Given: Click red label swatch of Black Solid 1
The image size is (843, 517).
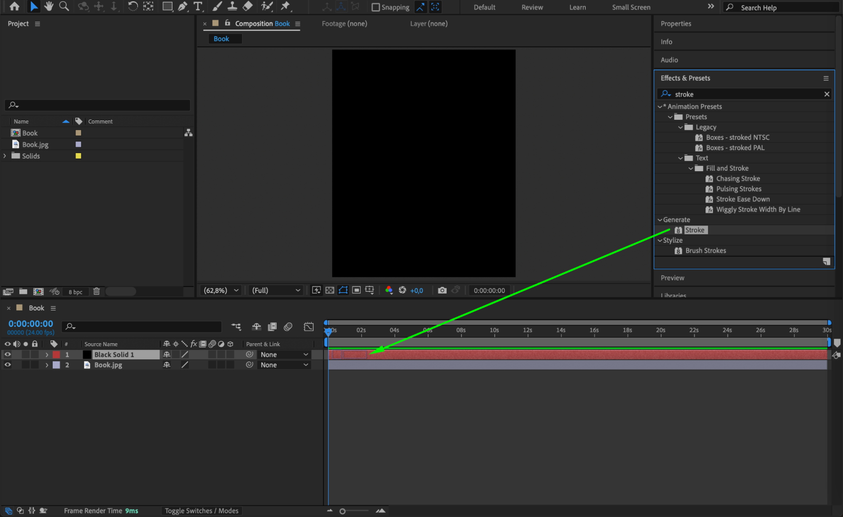Looking at the screenshot, I should [x=56, y=355].
